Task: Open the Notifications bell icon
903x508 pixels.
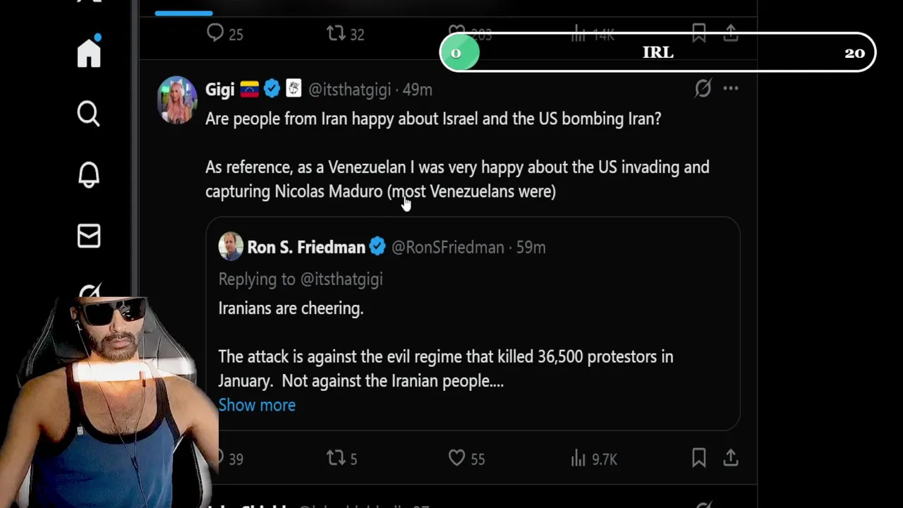Action: pyautogui.click(x=89, y=174)
